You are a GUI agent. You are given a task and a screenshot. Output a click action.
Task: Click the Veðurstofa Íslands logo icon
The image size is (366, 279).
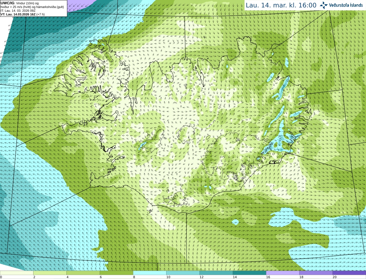324,5
